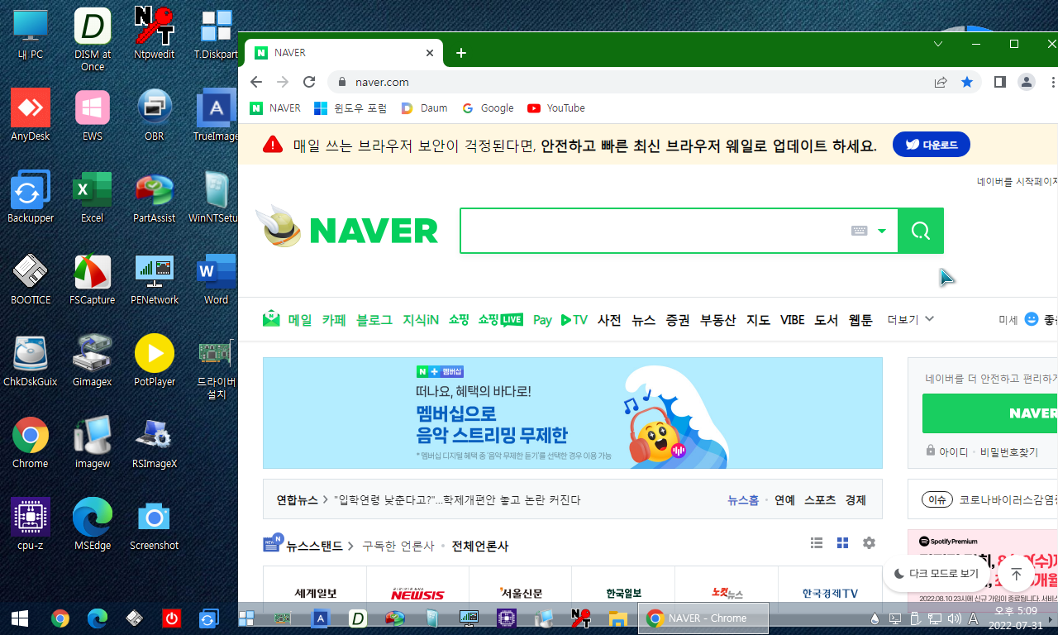Screen dimensions: 1058x635
Task: Open the PENetwork desktop icon
Action: click(155, 279)
